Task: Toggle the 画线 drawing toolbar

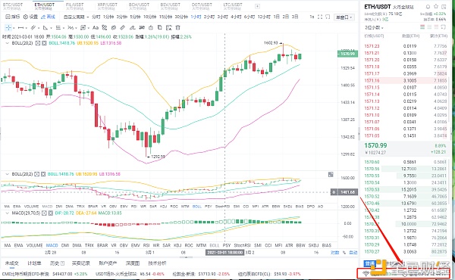Action: [49, 17]
